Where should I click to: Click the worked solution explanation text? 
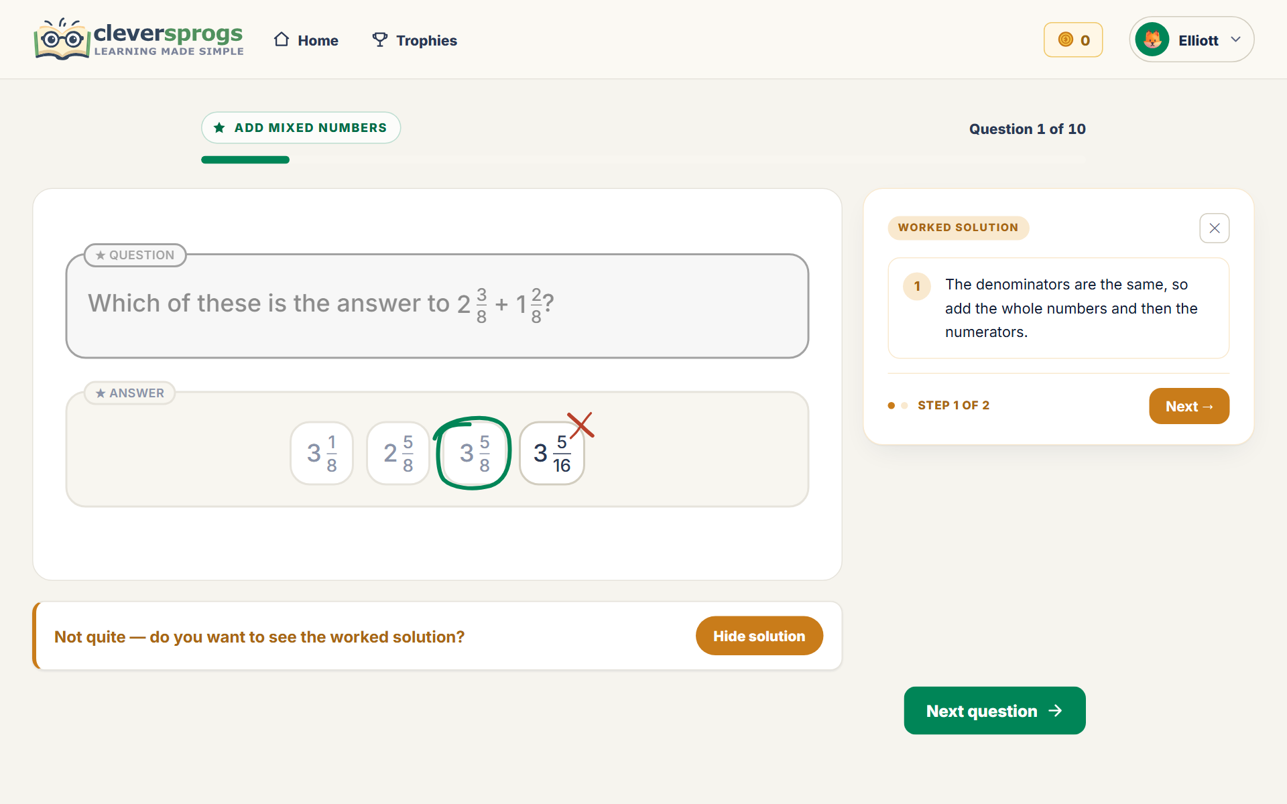(1071, 308)
